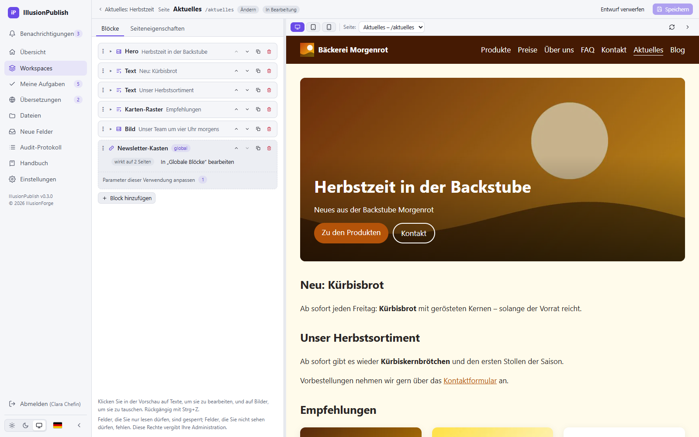Expand the Text Unser Herbstsortiment block

(x=111, y=90)
